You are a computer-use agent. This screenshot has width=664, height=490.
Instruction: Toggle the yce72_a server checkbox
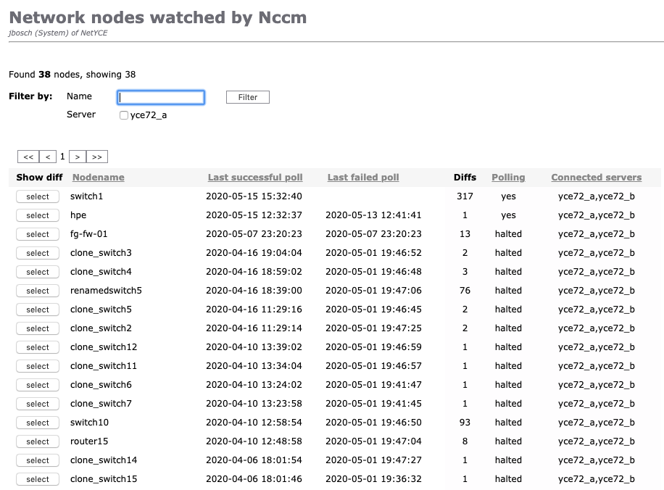[124, 115]
